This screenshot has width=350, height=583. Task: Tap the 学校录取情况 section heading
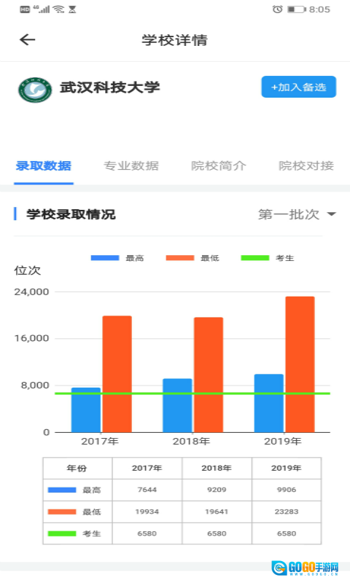pyautogui.click(x=71, y=214)
